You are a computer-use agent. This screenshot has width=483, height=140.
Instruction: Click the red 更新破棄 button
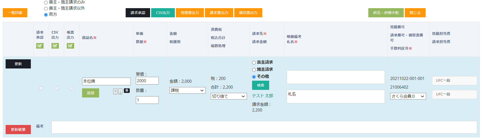click(x=18, y=130)
